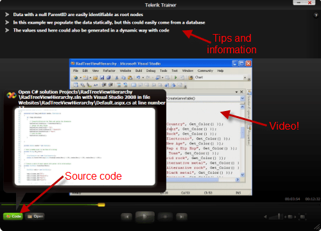
Task: Click the Telerik logo in code tooltip
Action: pyautogui.click(x=12, y=95)
